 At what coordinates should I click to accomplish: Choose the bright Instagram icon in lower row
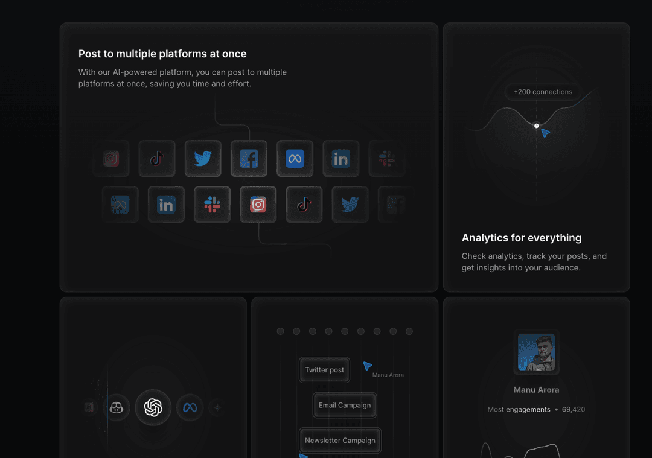tap(258, 205)
